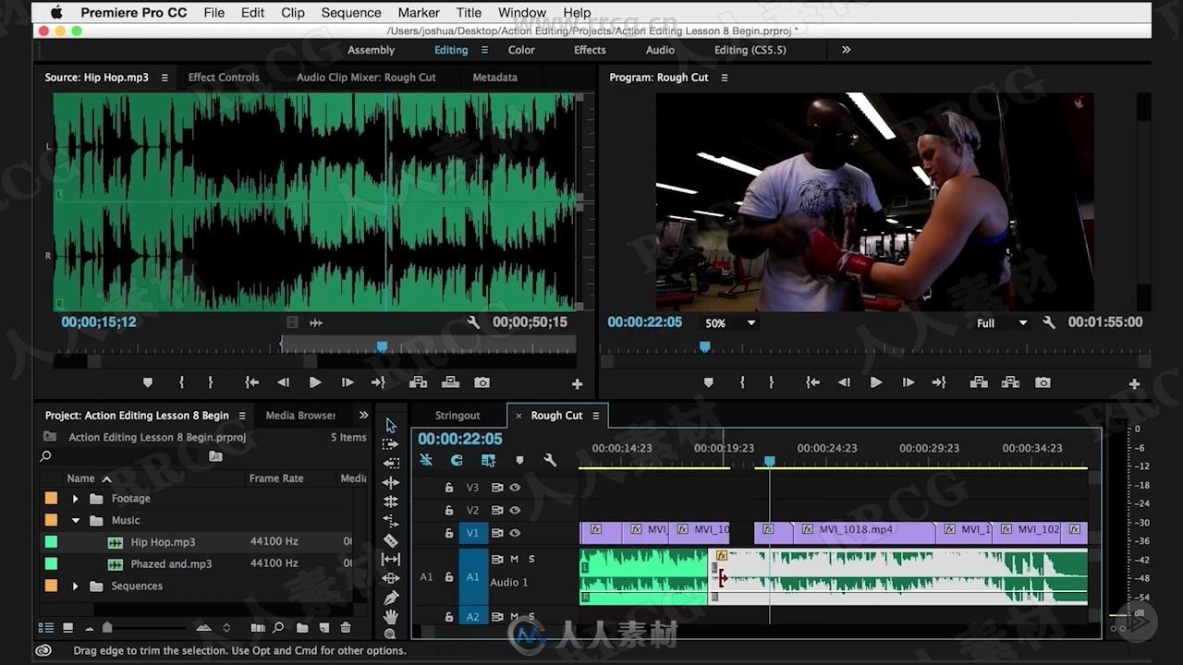Collapse the Music bin
Viewport: 1183px width, 665px height.
tap(76, 521)
